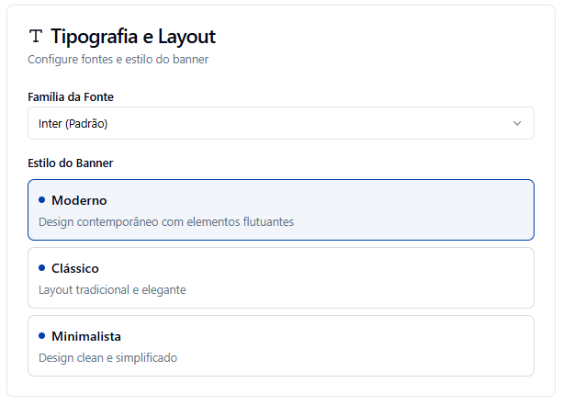Screen dimensions: 563x405
Task: Click "Configure fontes e estilo do banner" subtitle
Action: (x=118, y=60)
